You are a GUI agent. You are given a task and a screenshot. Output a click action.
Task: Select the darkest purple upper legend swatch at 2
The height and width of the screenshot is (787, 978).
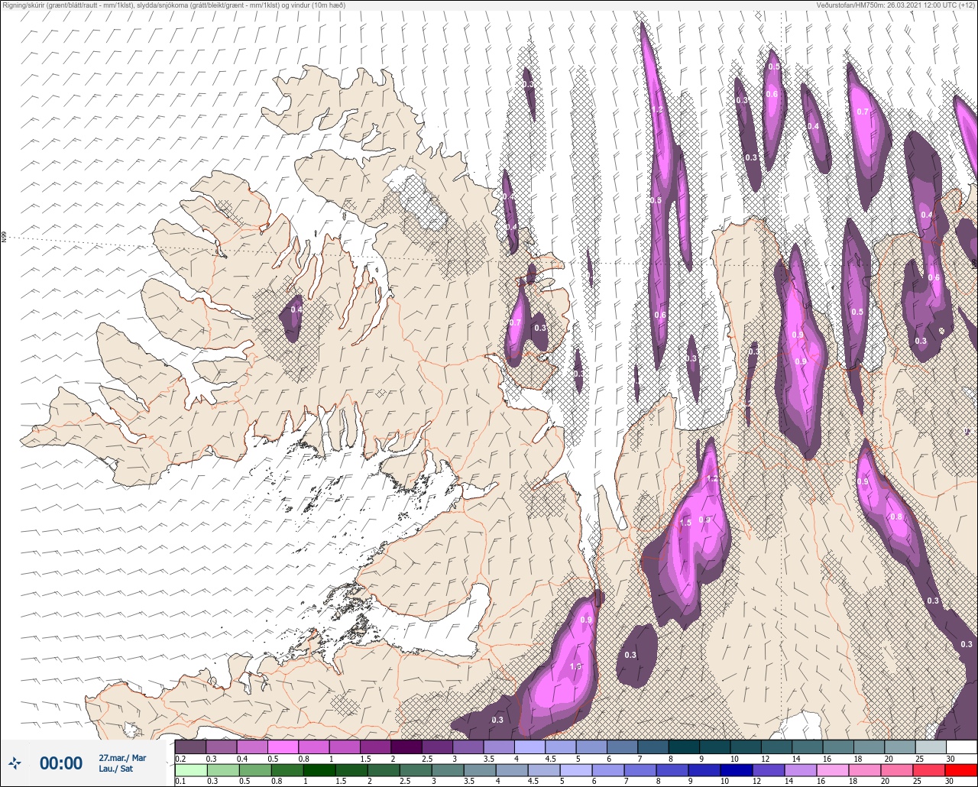(x=406, y=747)
